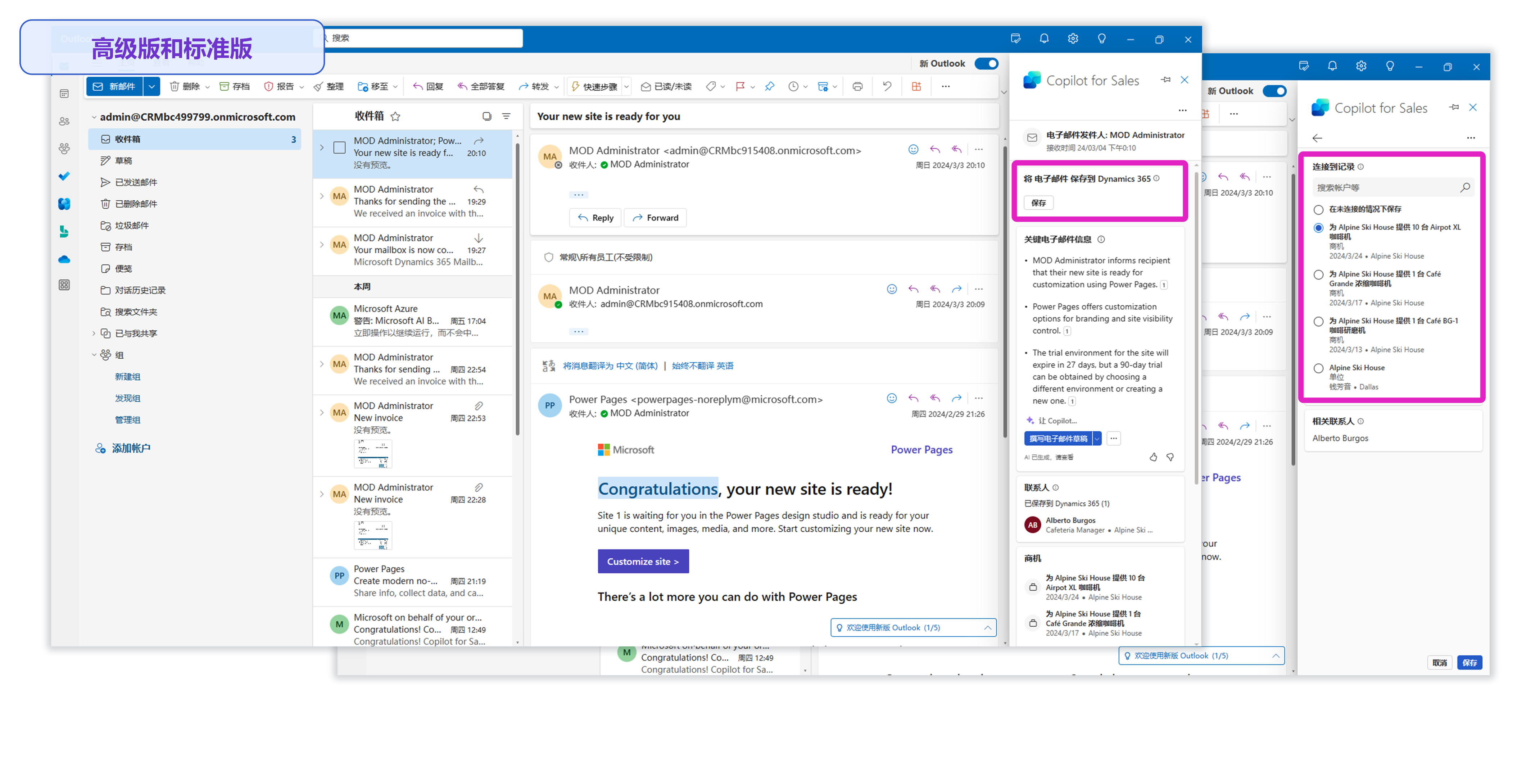Open the 新邮件 dropdown arrow
The image size is (1540, 777).
[x=152, y=87]
